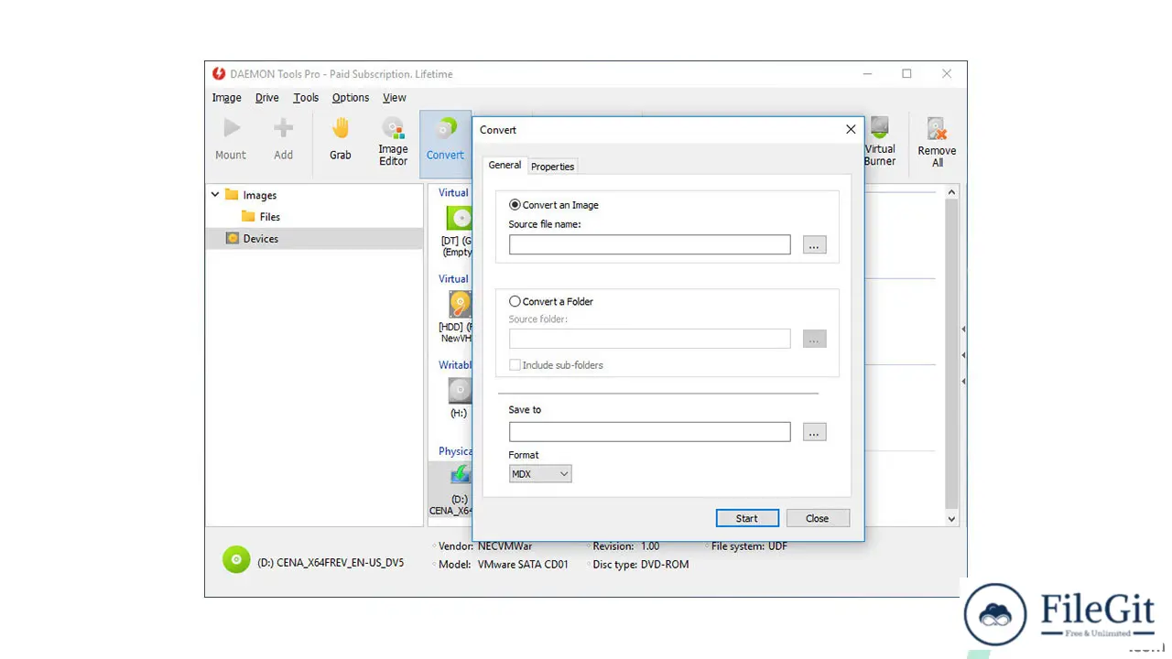
Task: Click the Save to input field
Action: click(650, 432)
